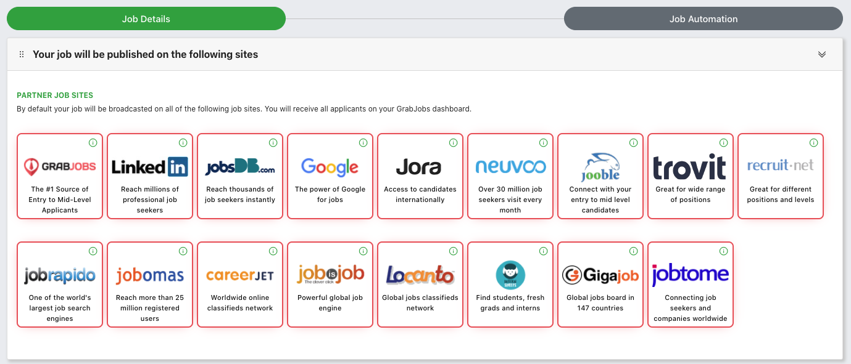Click the drag handle beside section title

(x=22, y=54)
